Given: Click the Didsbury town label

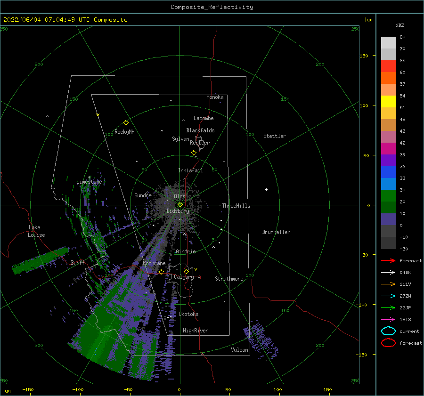Looking at the screenshot, I should [178, 211].
